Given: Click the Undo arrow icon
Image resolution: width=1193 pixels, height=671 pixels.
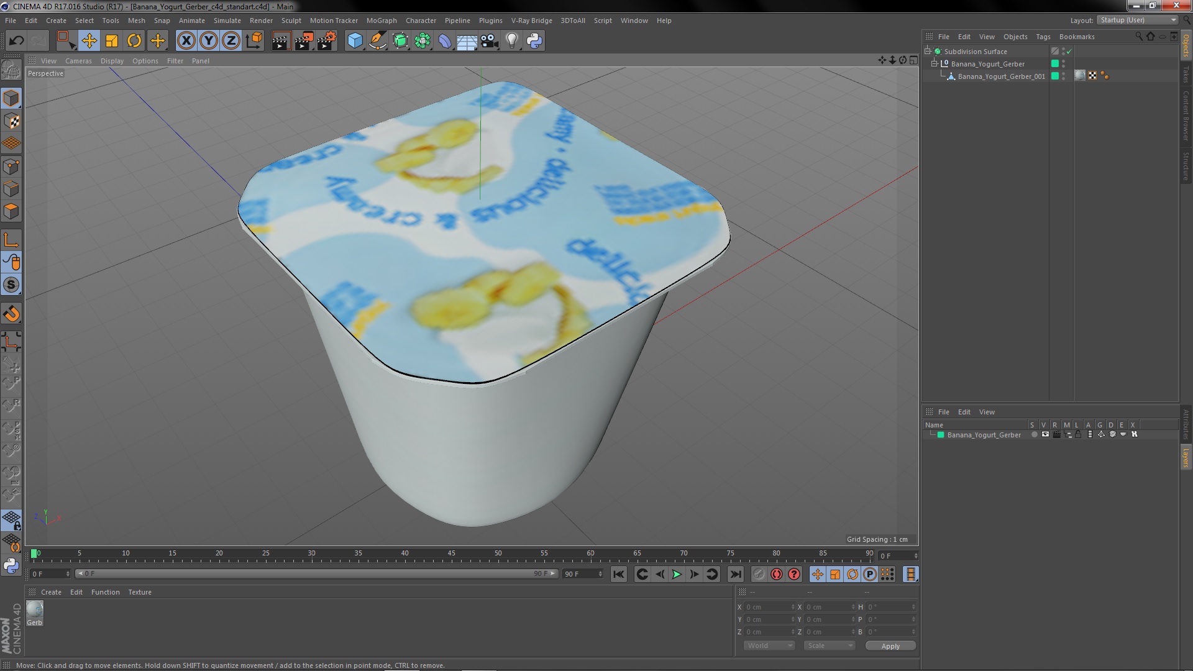Looking at the screenshot, I should click(16, 41).
